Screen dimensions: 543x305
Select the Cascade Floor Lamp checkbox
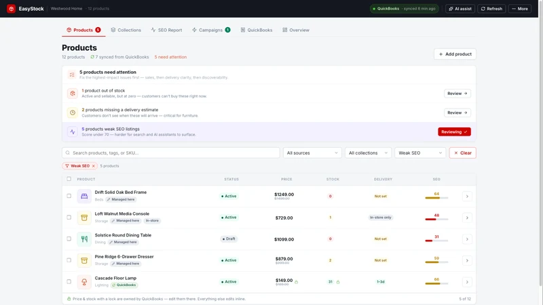pos(69,281)
